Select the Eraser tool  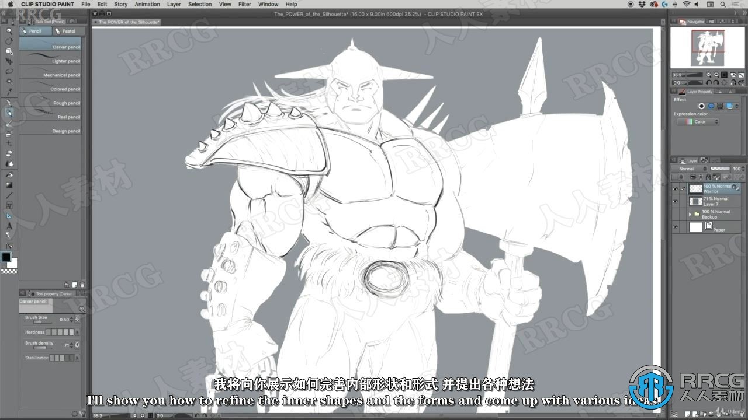[9, 154]
